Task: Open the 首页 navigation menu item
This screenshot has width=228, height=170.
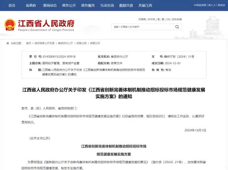Action: pyautogui.click(x=12, y=5)
